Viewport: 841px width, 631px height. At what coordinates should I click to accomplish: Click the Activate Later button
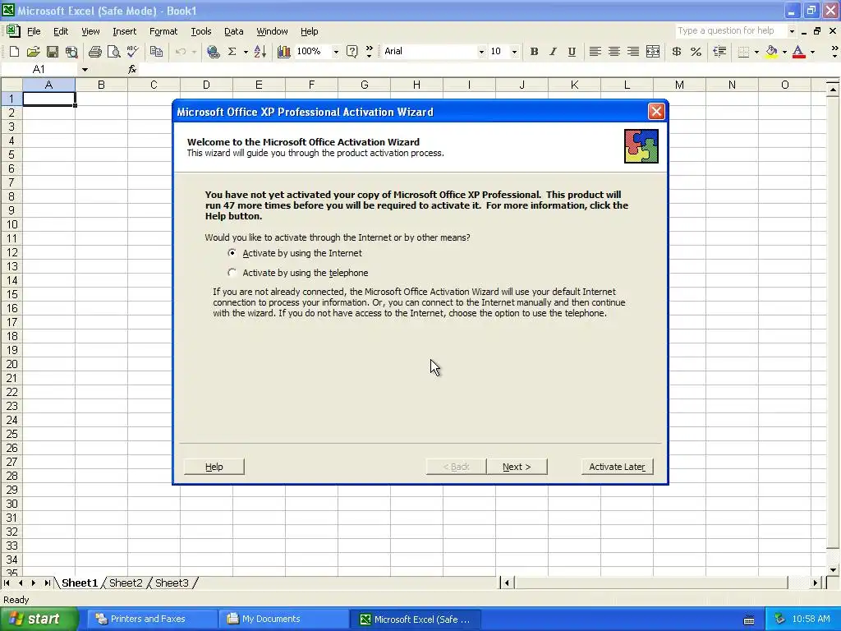point(617,467)
